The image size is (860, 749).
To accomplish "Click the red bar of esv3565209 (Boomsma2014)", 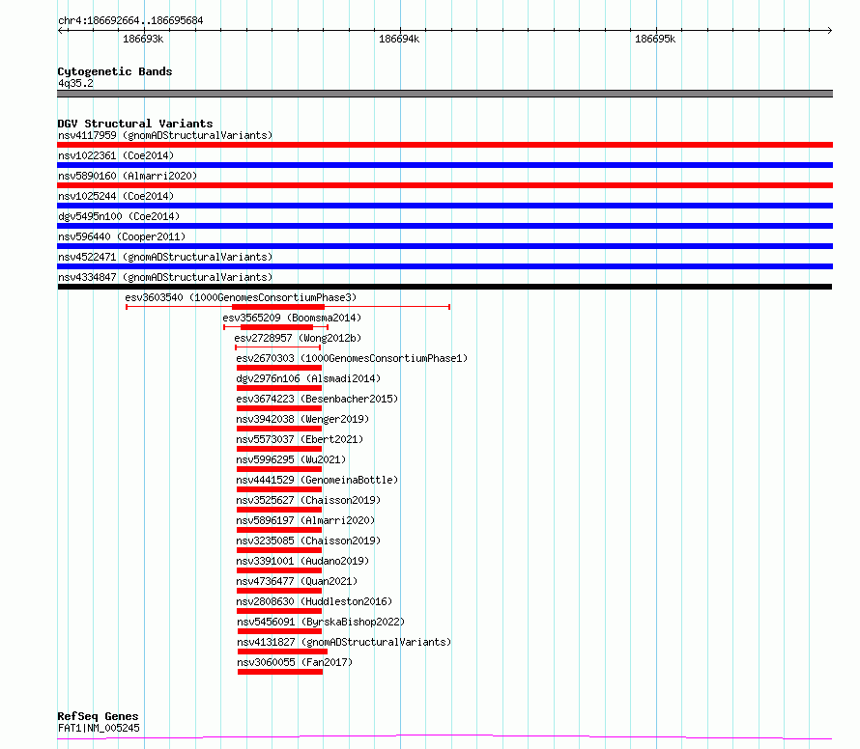I will coord(277,327).
